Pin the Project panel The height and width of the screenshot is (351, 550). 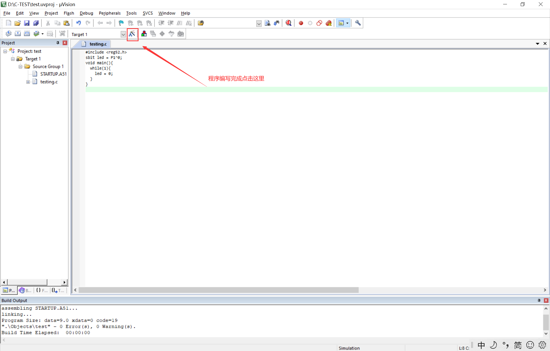click(58, 43)
